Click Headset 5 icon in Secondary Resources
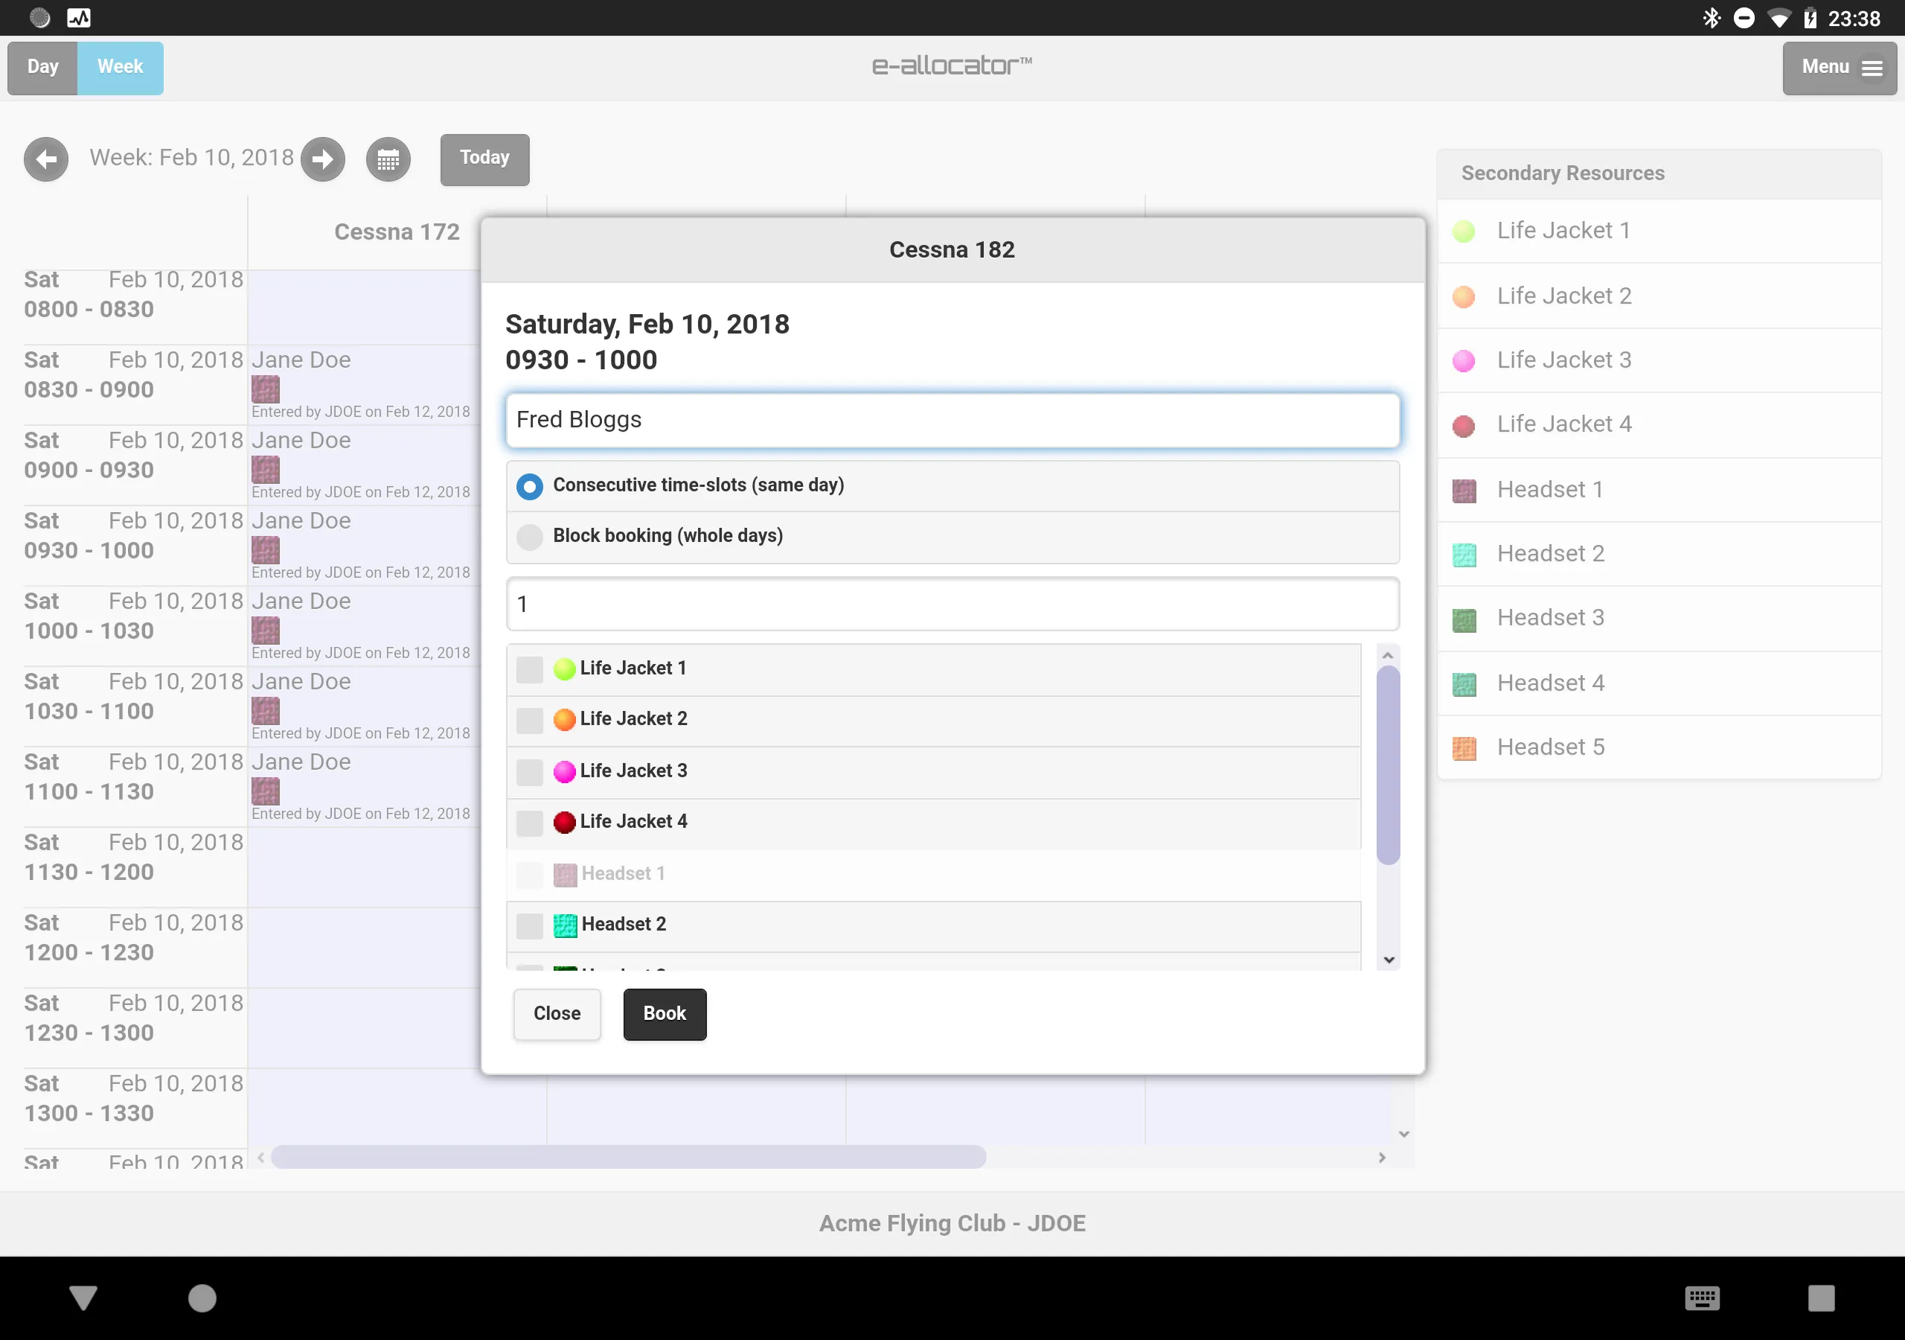The image size is (1905, 1340). point(1464,748)
